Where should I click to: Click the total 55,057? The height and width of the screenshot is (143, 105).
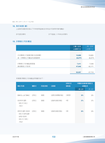79,72
